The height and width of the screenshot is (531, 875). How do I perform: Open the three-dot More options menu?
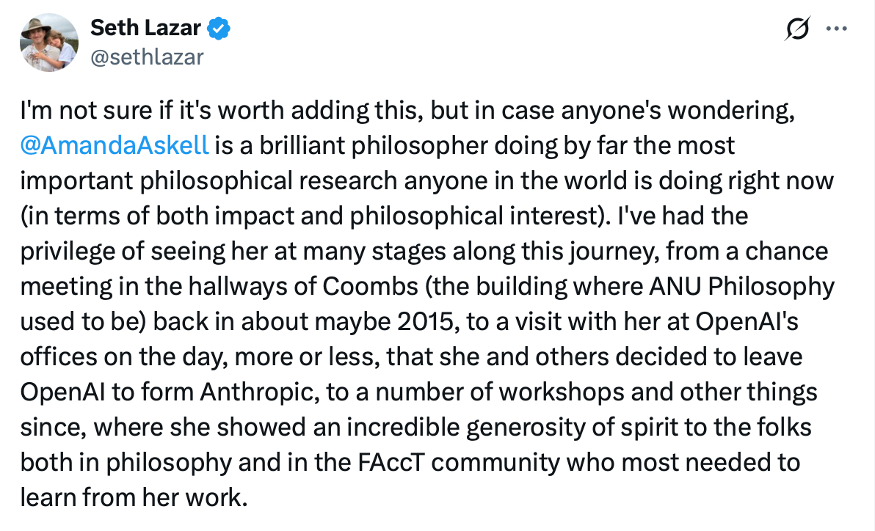(x=836, y=29)
